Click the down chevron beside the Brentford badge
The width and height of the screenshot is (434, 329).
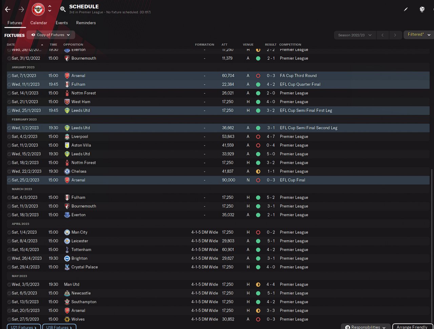pos(50,11)
